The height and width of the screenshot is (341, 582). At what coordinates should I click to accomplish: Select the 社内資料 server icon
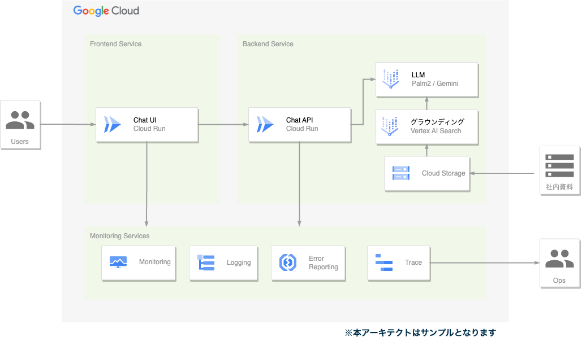[559, 165]
